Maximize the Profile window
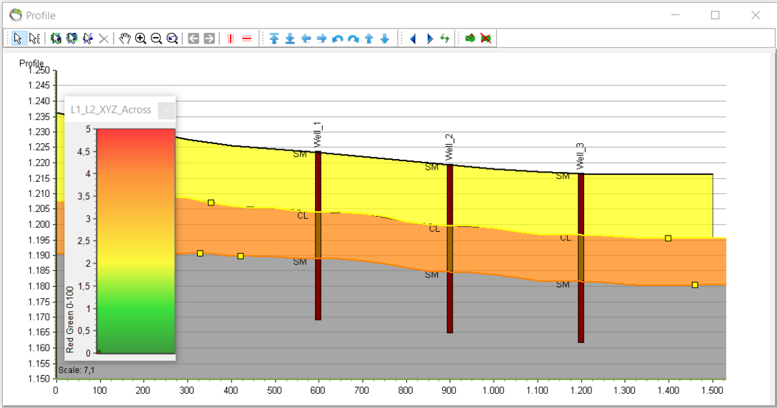Image resolution: width=777 pixels, height=408 pixels. tap(715, 16)
